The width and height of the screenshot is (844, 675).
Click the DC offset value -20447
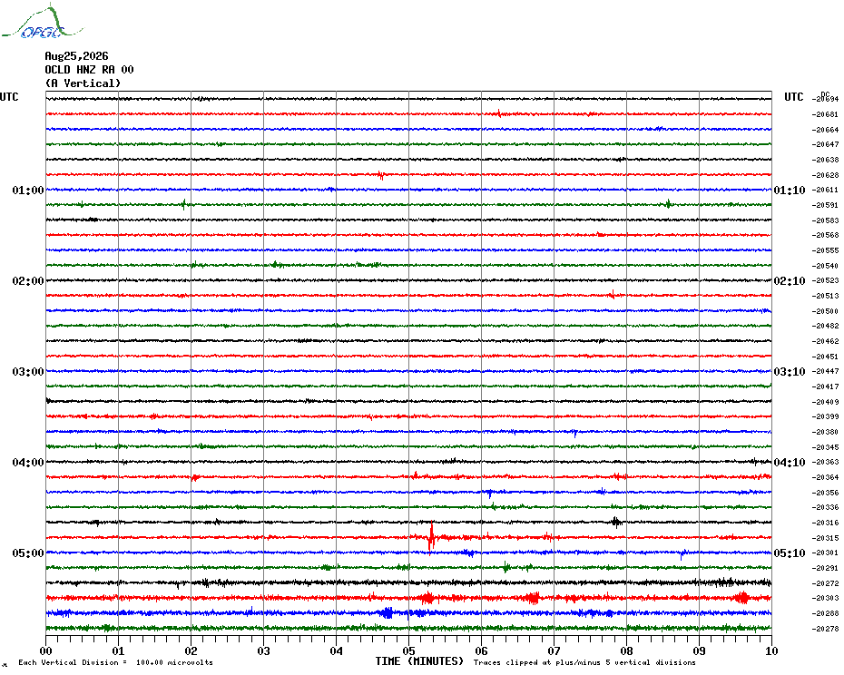pyautogui.click(x=825, y=371)
